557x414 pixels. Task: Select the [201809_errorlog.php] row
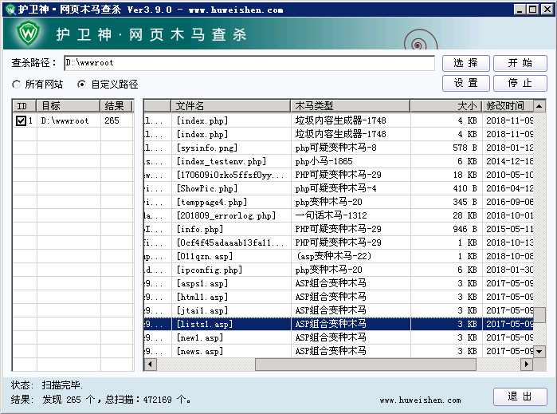(339, 215)
